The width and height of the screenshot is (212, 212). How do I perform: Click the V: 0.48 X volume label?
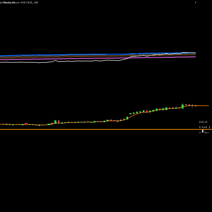(x=204, y=127)
